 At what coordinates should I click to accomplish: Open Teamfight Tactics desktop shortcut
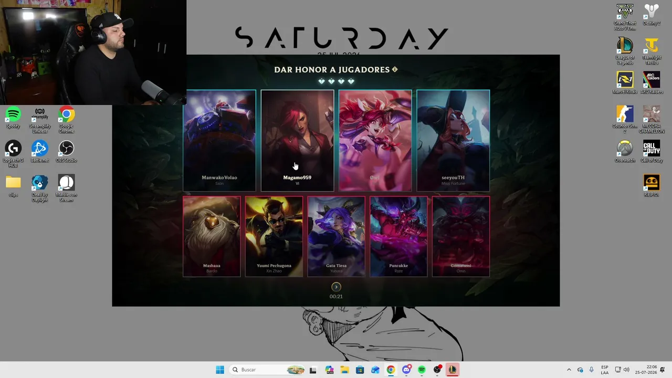coord(652,51)
